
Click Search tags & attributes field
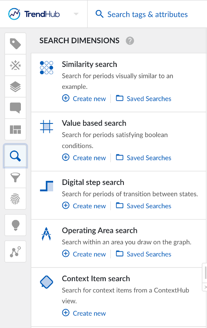point(142,14)
